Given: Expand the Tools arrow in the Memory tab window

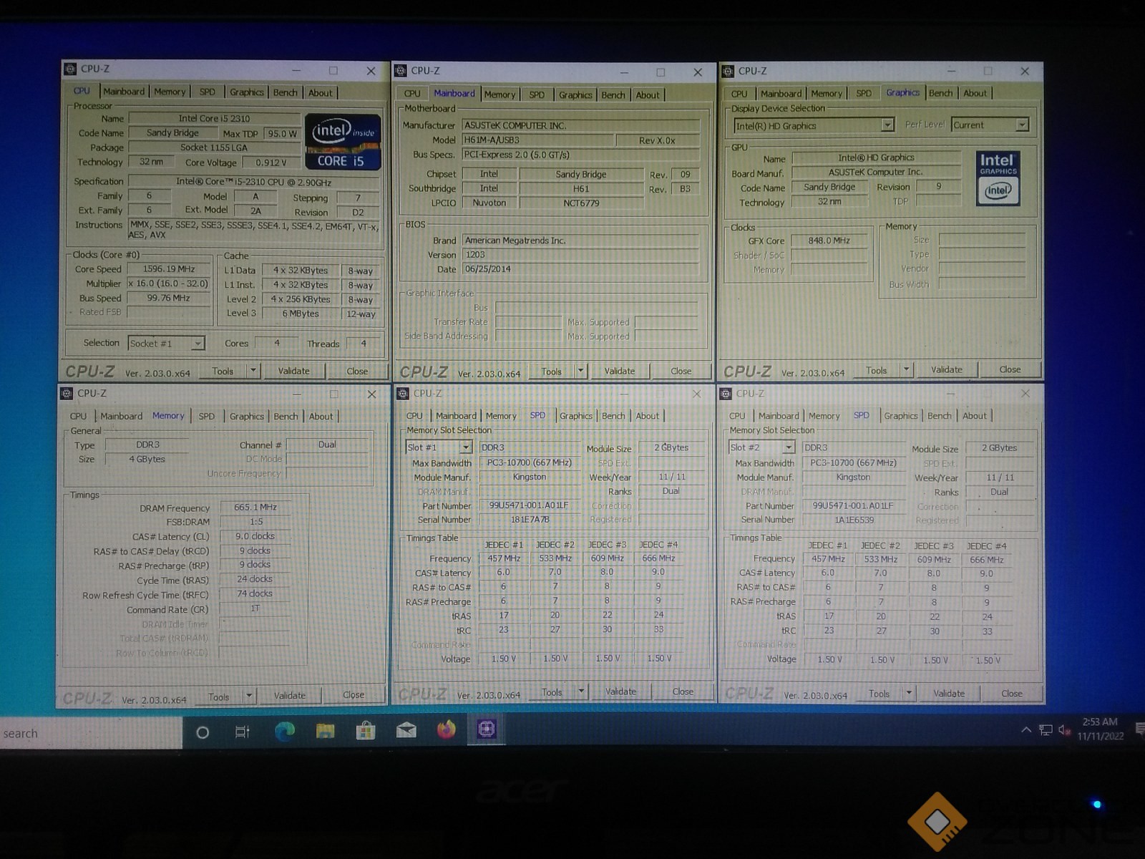Looking at the screenshot, I should [249, 696].
